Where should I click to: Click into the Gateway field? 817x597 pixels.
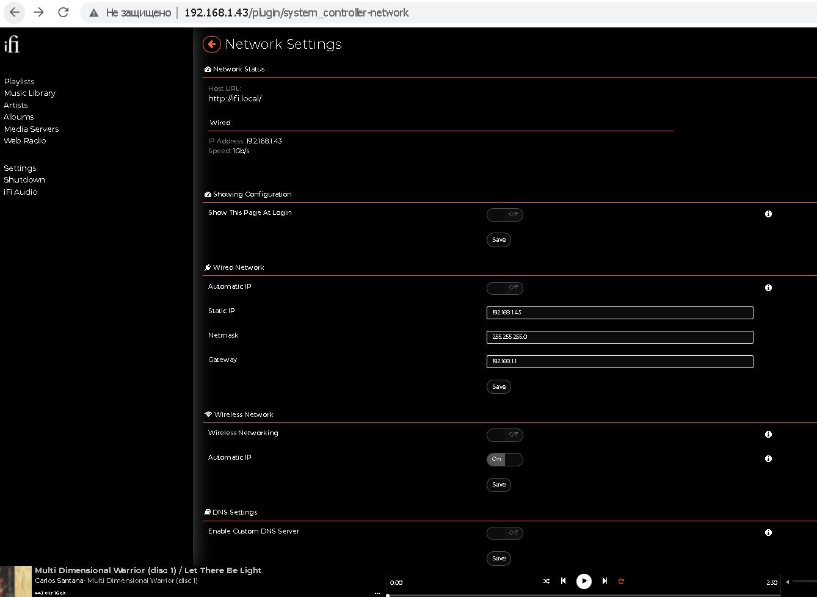point(620,361)
